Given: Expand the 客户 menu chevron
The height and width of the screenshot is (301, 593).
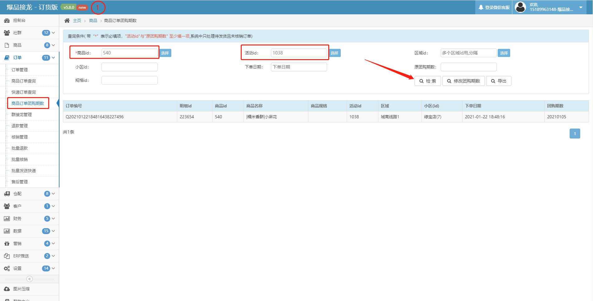Looking at the screenshot, I should (53, 206).
